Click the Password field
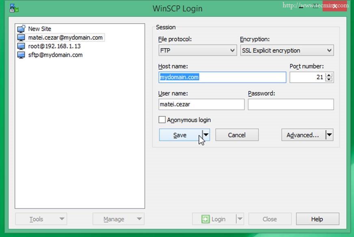The height and width of the screenshot is (237, 354). point(291,104)
